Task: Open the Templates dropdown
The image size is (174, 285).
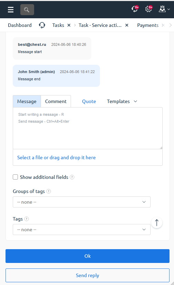Action: click(122, 101)
